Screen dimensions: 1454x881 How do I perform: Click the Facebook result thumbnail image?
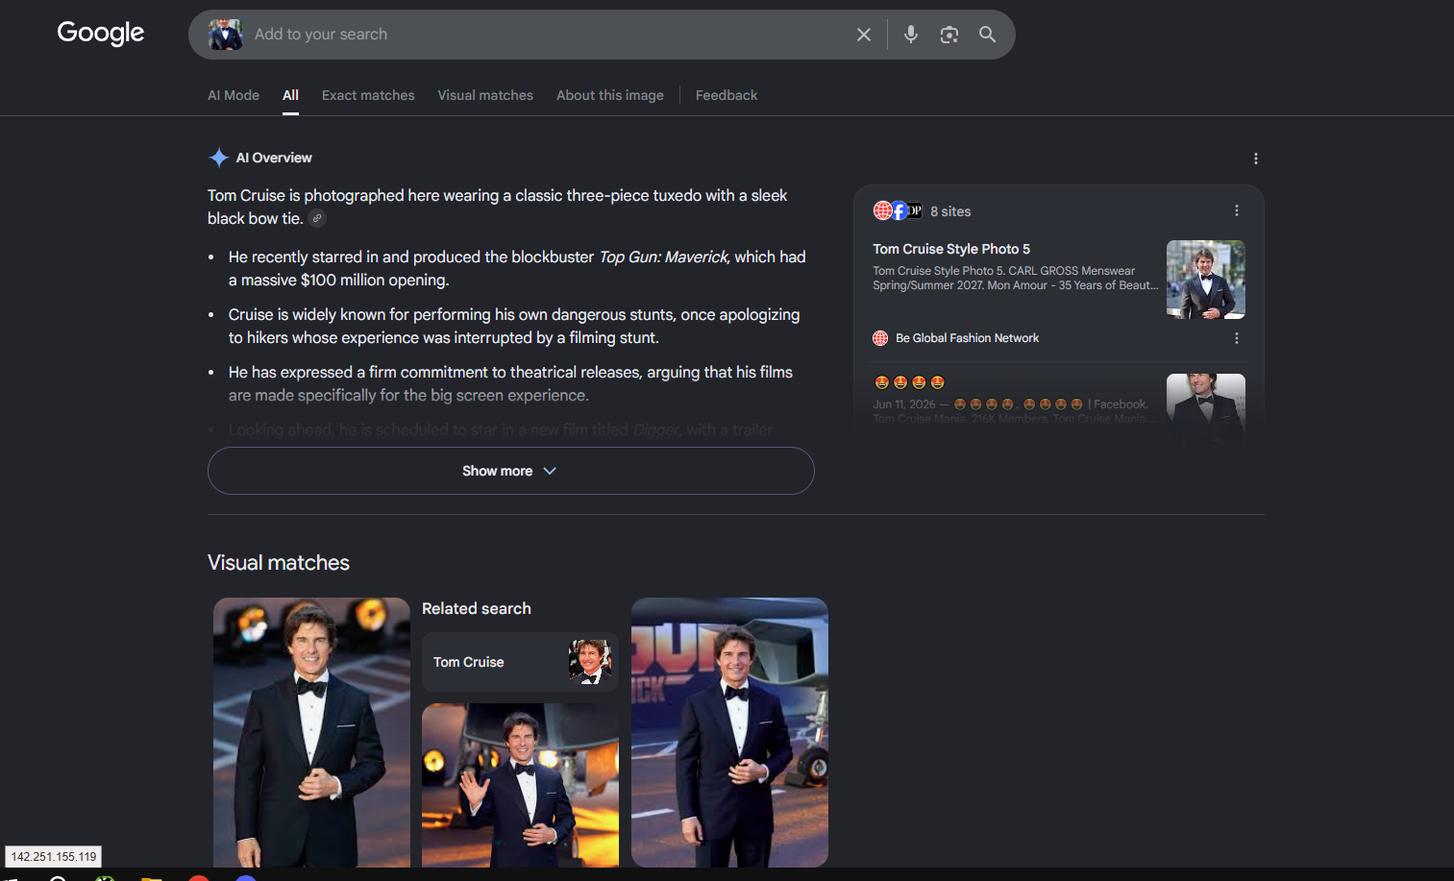coord(1206,408)
